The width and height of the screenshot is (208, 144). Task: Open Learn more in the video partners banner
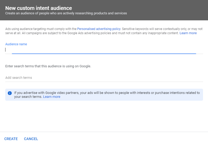tap(52, 97)
